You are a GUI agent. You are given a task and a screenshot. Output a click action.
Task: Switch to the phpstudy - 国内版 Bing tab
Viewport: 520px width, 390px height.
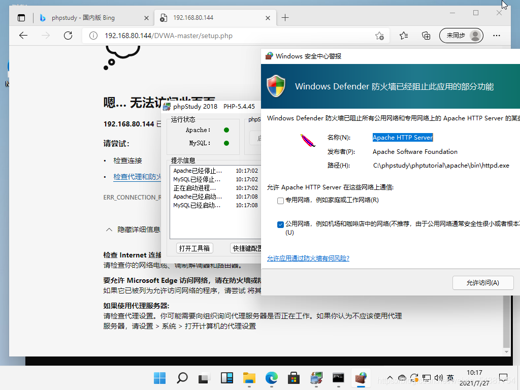93,18
